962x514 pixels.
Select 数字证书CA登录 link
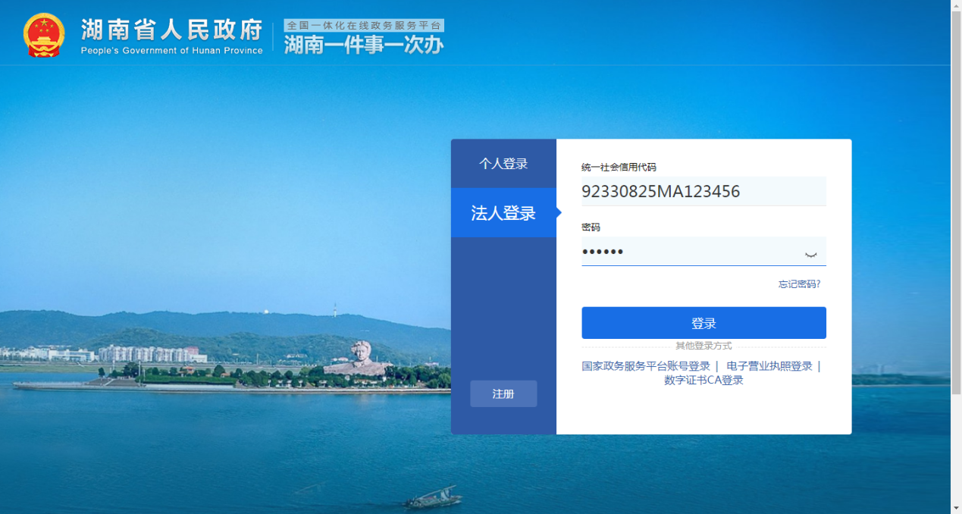coord(703,381)
